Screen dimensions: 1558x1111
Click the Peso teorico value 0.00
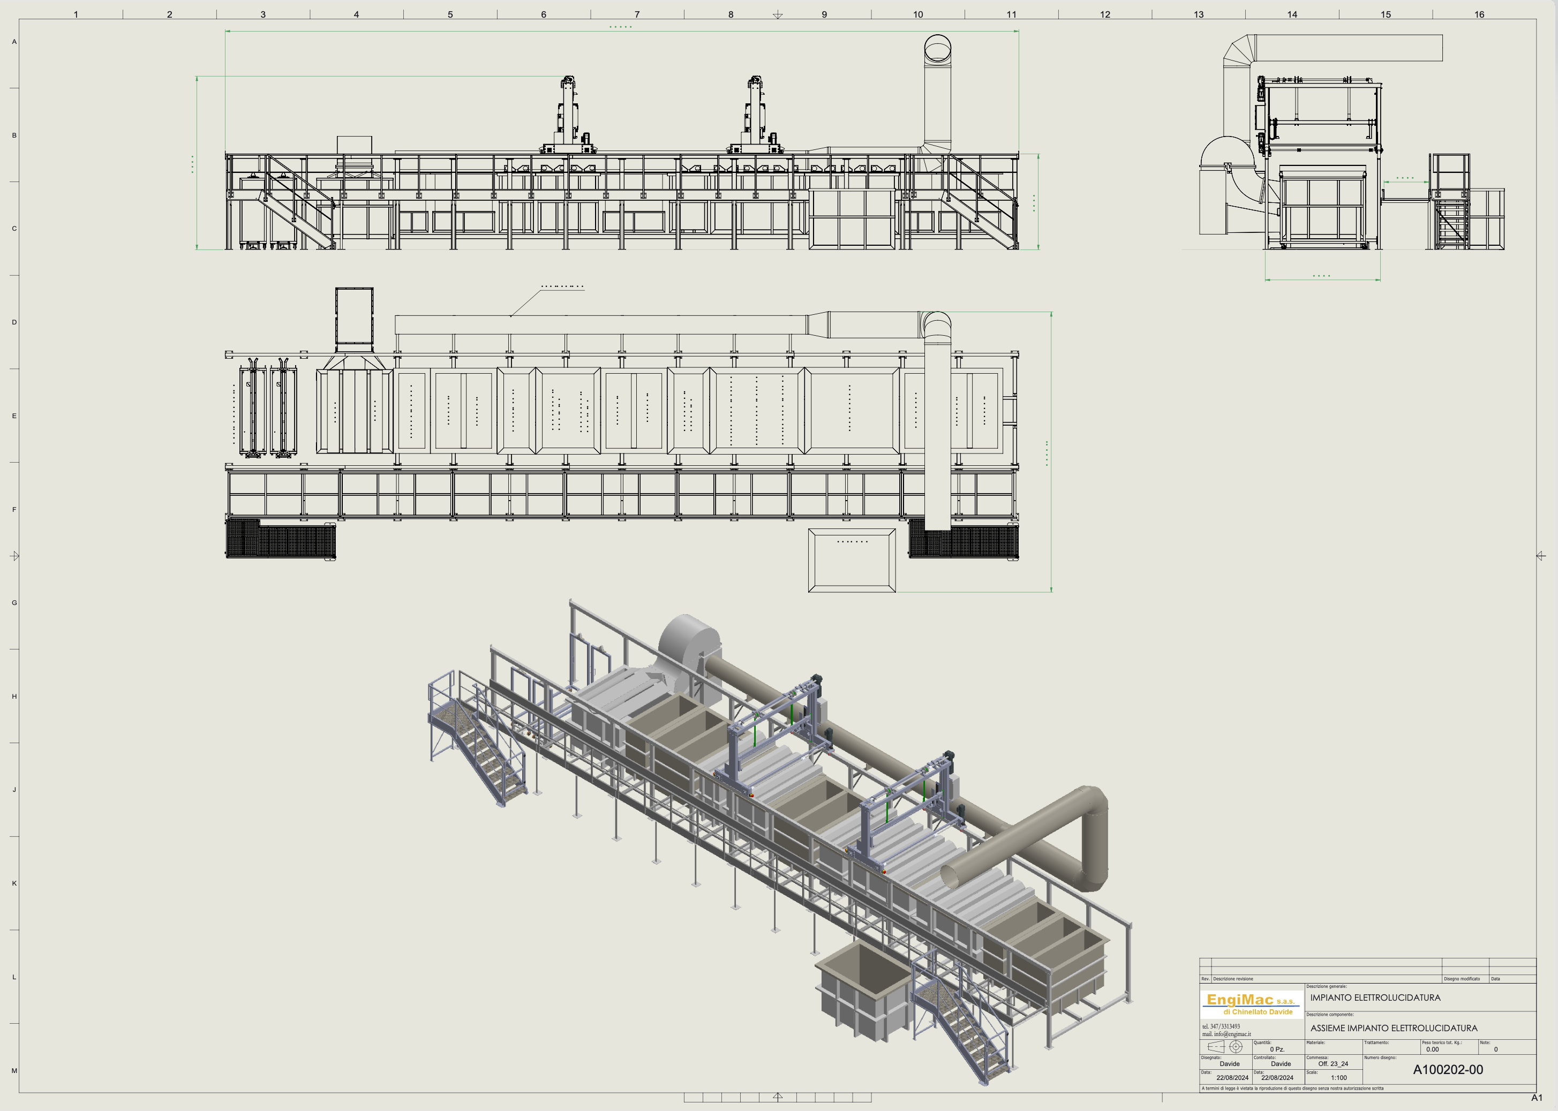(x=1432, y=1049)
